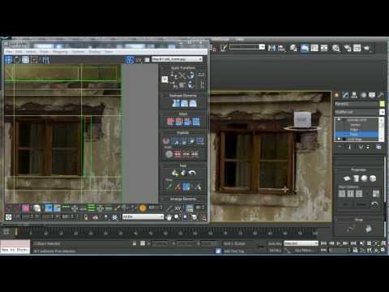
Task: Open the Tools menu in Edit UVWs
Action: (45, 51)
